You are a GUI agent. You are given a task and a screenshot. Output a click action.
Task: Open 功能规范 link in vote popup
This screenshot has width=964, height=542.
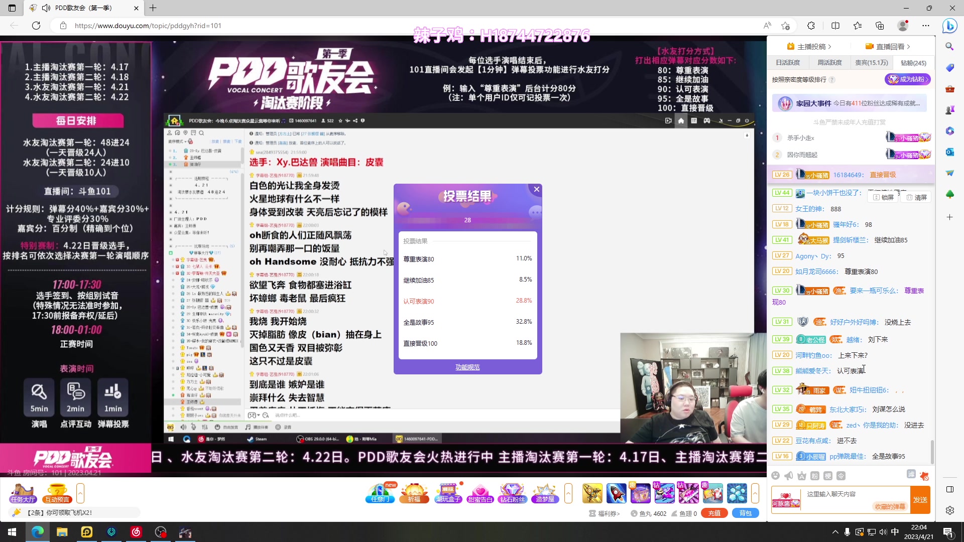pyautogui.click(x=467, y=367)
